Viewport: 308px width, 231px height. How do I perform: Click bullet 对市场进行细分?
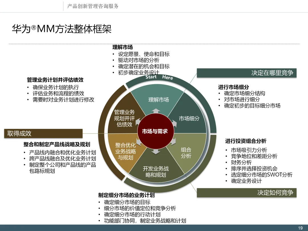242,100
